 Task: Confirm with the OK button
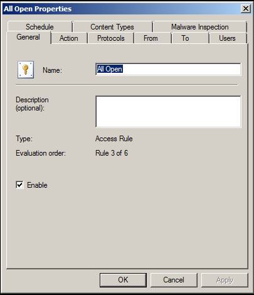coord(123,280)
